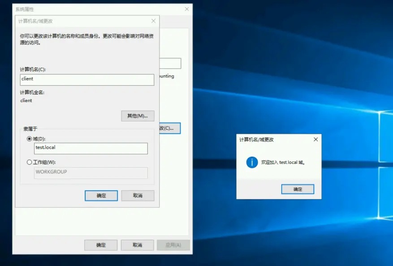Click the partially hidden field in 系统属性

click(171, 63)
